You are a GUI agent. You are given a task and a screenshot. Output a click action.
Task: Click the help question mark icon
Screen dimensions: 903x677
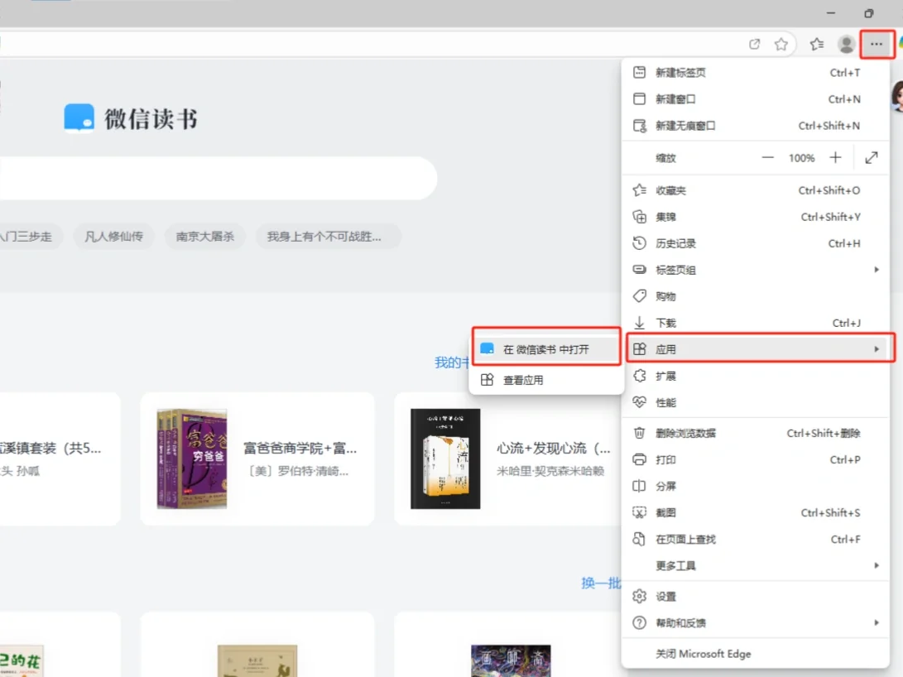point(639,623)
